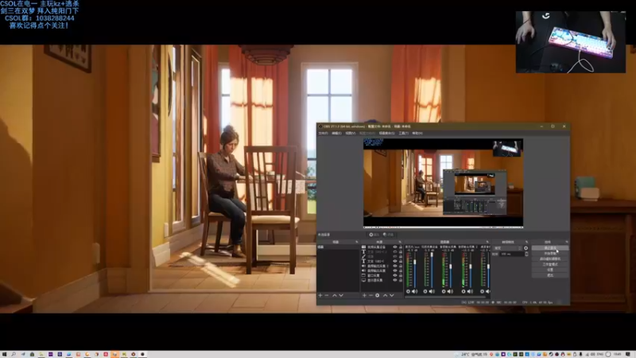Lock the display capture source

[401, 280]
